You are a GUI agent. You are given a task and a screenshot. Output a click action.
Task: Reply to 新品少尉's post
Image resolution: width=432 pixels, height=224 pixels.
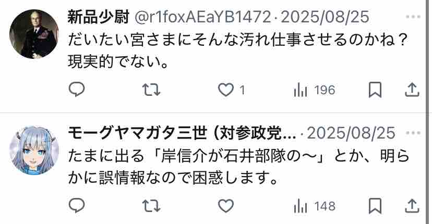tap(77, 90)
